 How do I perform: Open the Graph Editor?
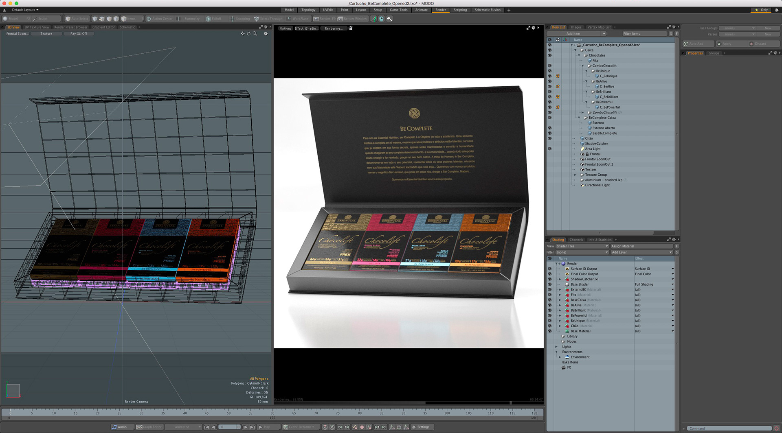(149, 427)
